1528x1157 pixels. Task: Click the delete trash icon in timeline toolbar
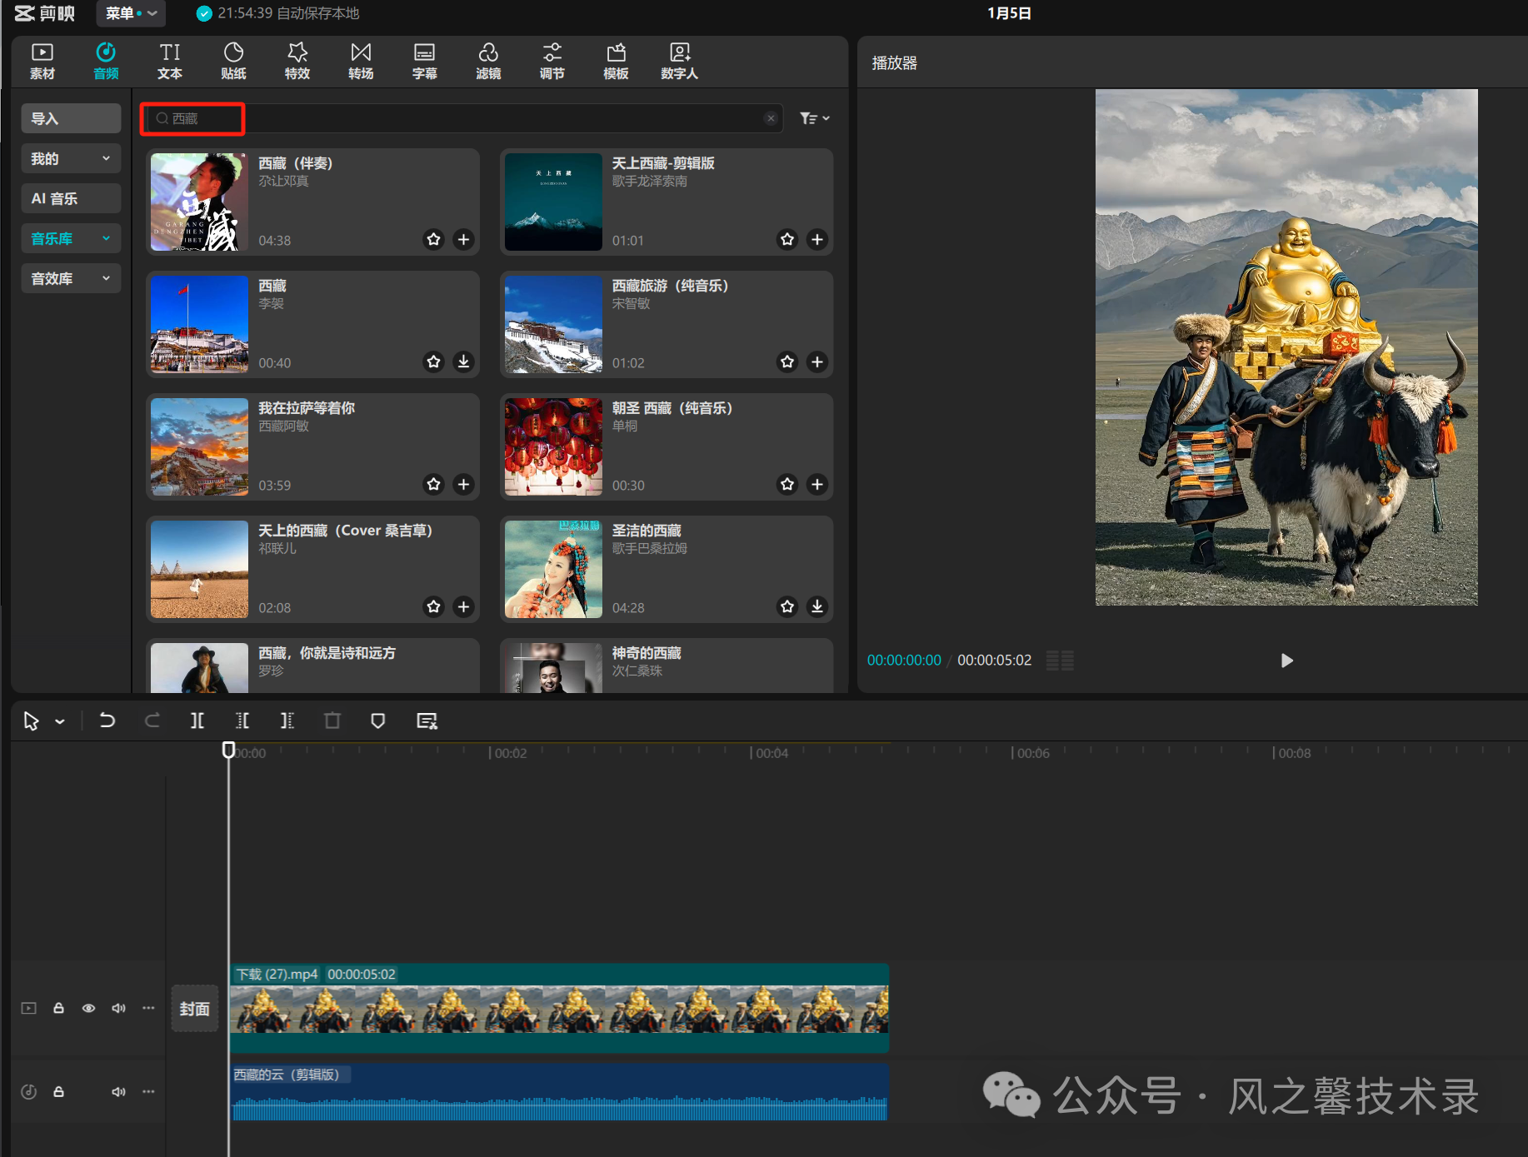pyautogui.click(x=332, y=721)
